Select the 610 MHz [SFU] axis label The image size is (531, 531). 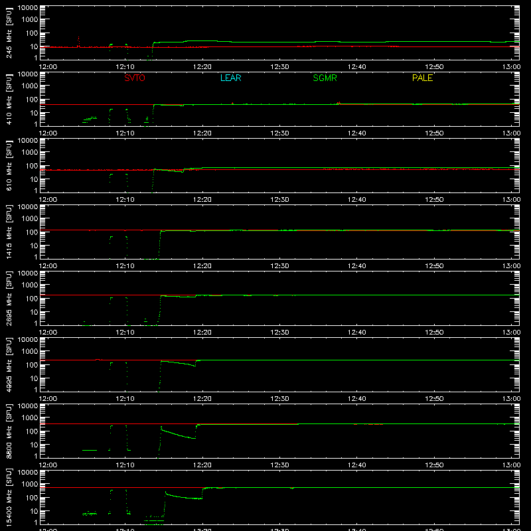click(x=9, y=165)
